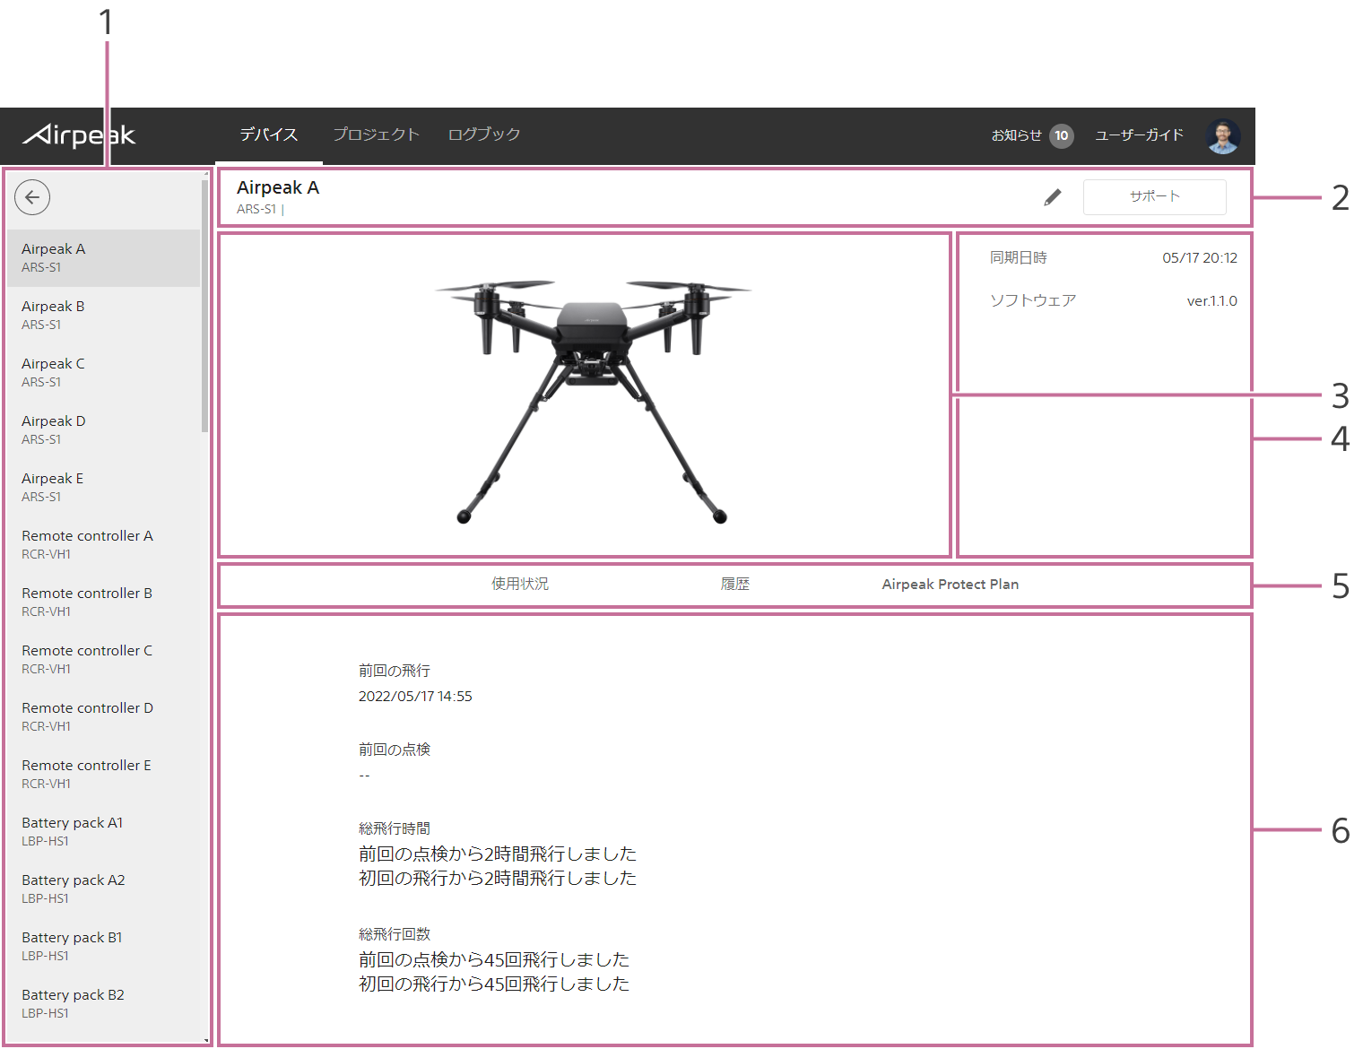Click last flight date 2022/05/17 14:55
This screenshot has width=1363, height=1049.
click(415, 697)
